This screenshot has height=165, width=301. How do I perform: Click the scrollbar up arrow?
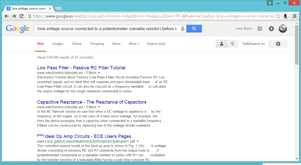pyautogui.click(x=297, y=23)
